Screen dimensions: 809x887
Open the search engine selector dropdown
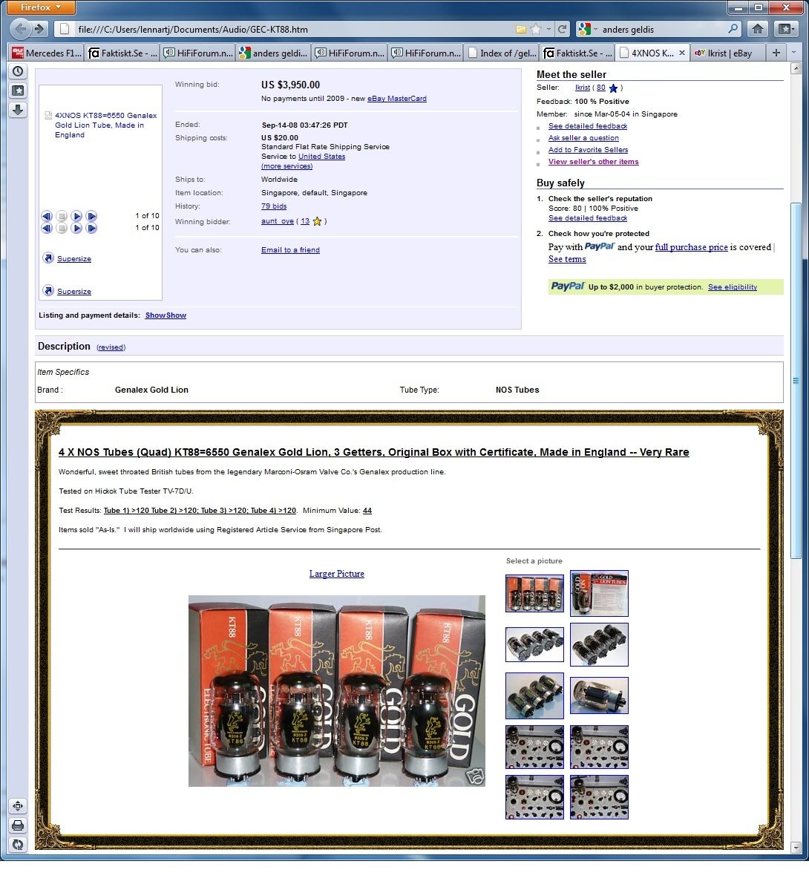pyautogui.click(x=587, y=29)
